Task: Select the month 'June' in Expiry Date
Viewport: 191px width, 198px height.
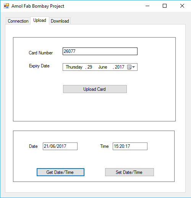Action: pyautogui.click(x=103, y=67)
